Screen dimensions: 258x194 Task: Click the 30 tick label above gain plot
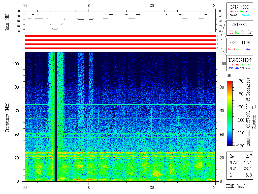click(x=215, y=6)
